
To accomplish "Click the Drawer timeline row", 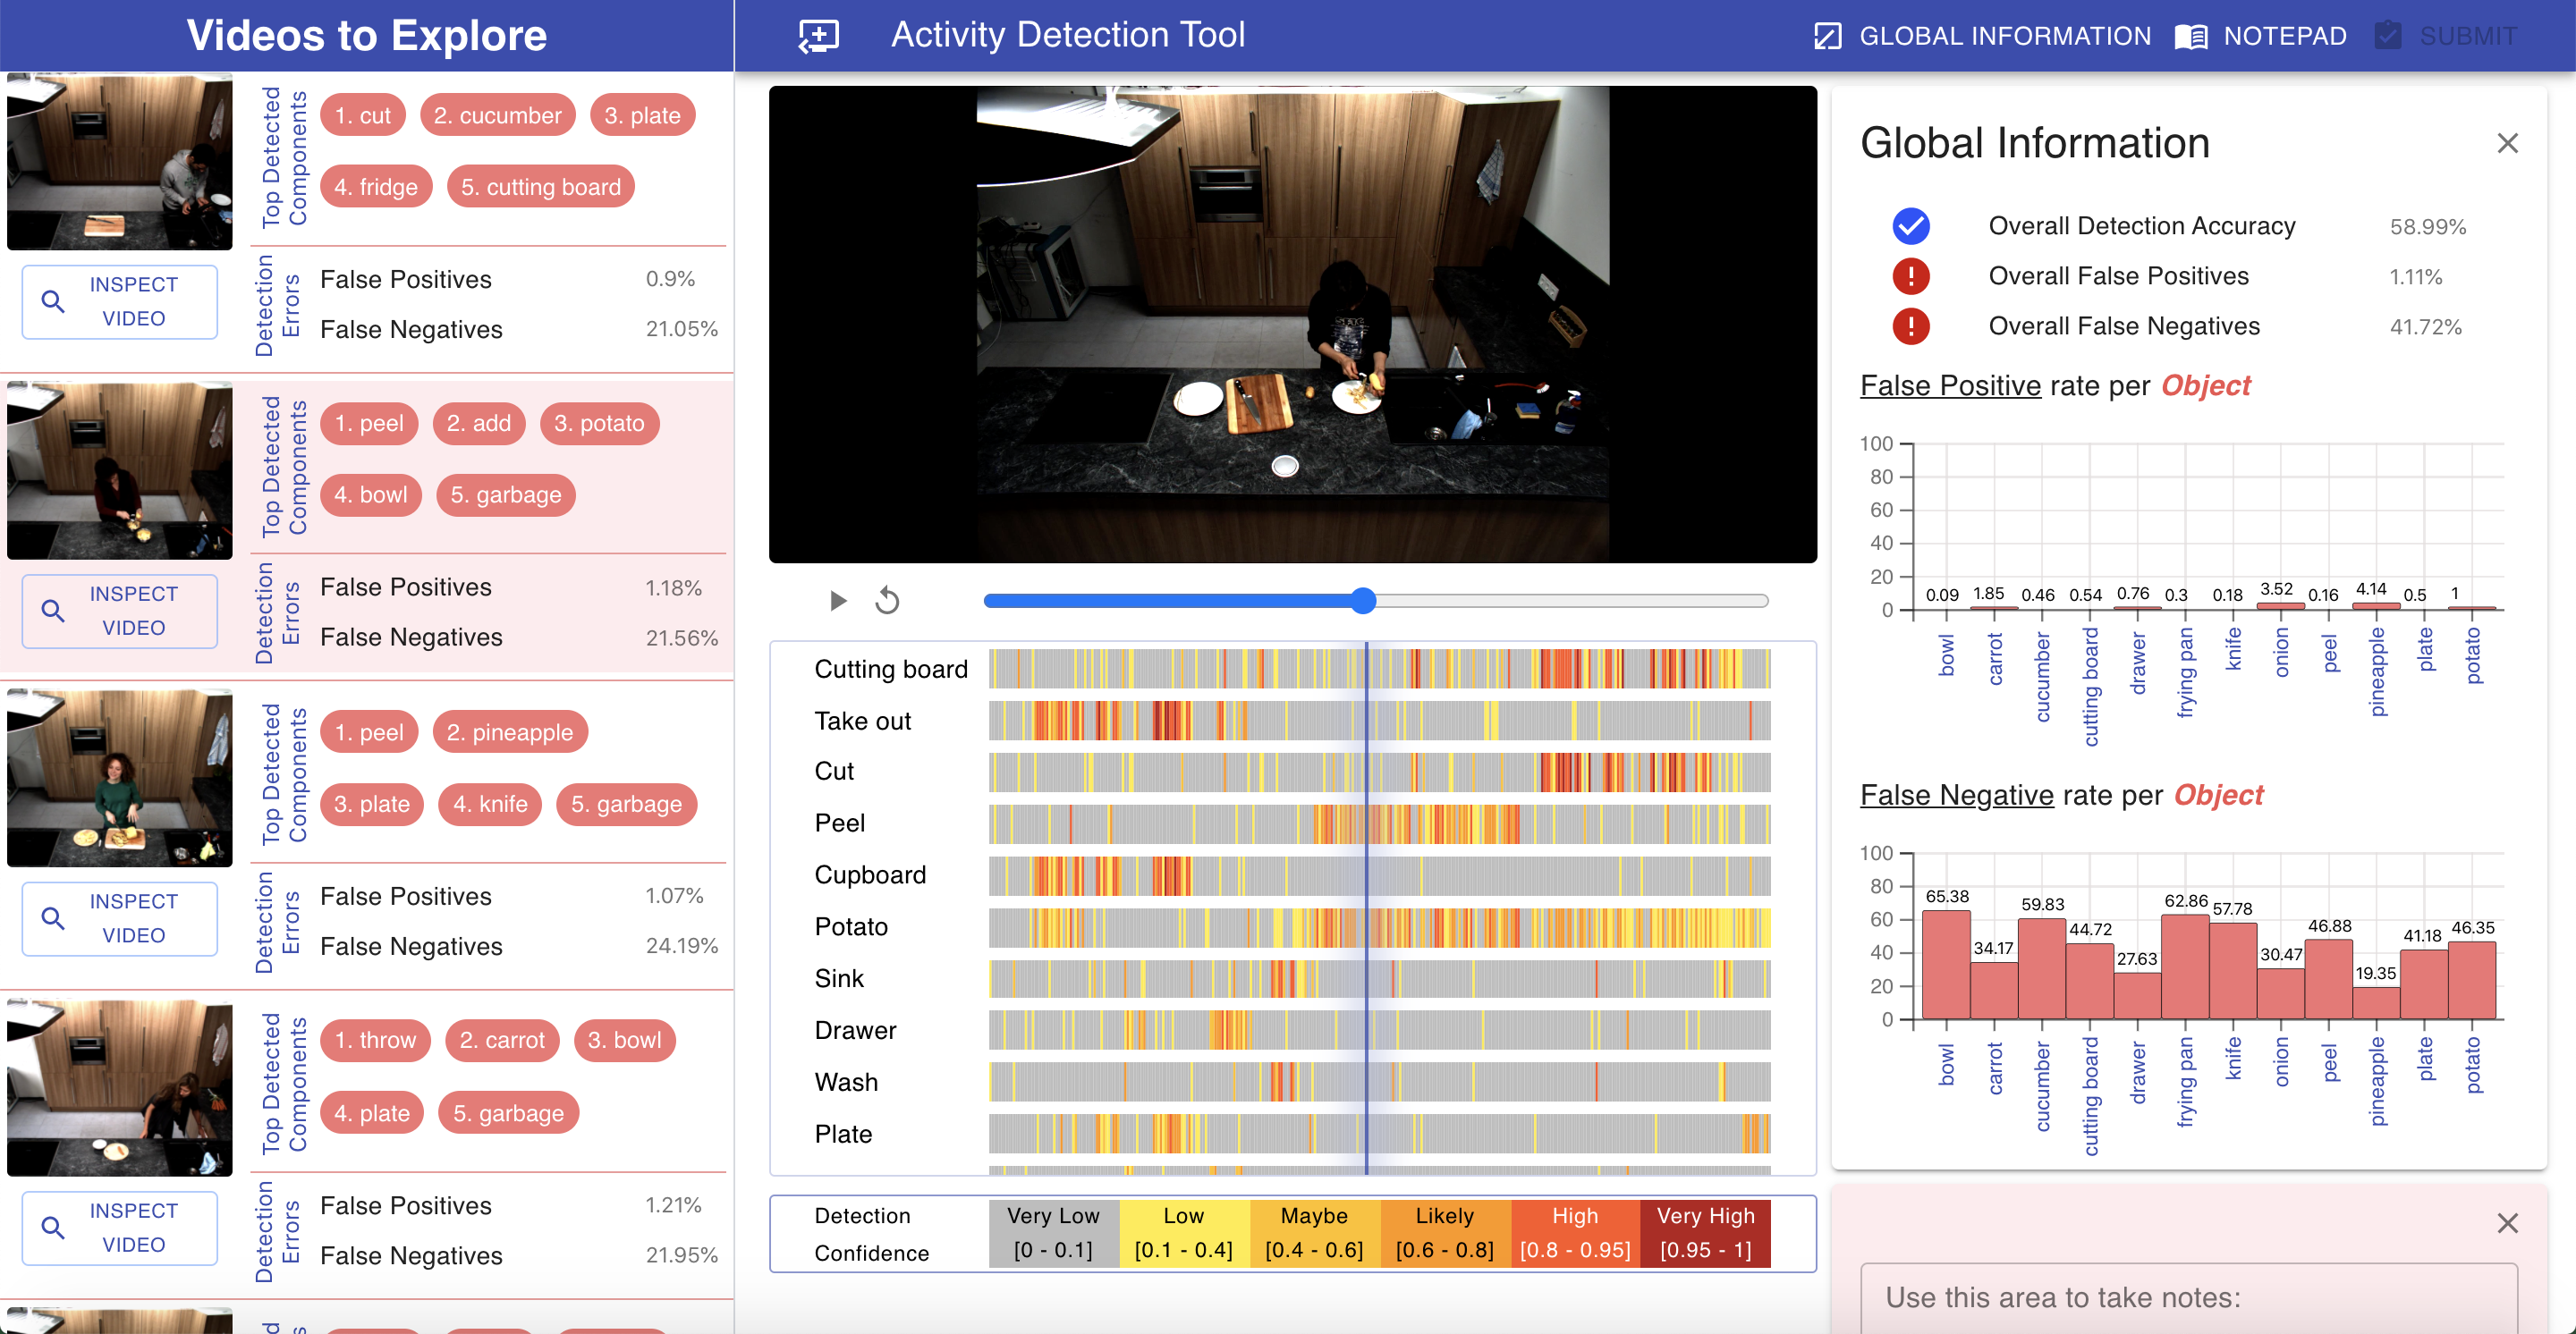I will 1379,1030.
